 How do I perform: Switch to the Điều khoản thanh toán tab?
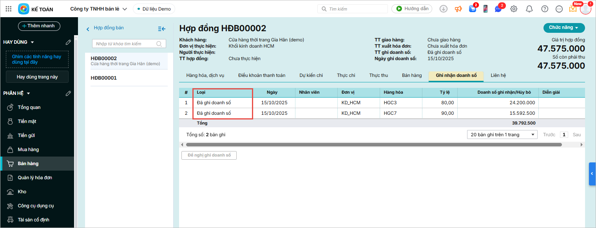[261, 75]
